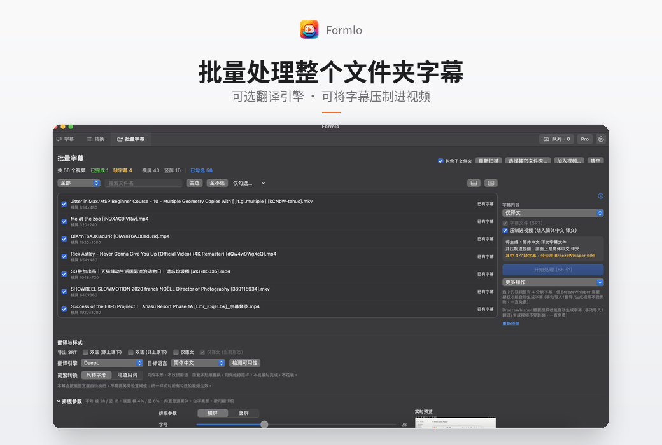This screenshot has height=445, width=662.
Task: Click the 竖屏 16 count text
Action: (x=173, y=170)
